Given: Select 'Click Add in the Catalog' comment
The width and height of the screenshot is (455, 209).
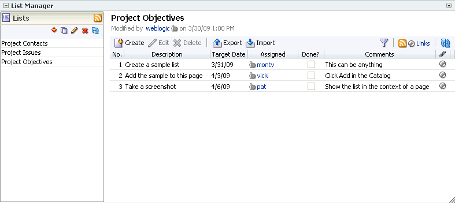Looking at the screenshot, I should [357, 76].
